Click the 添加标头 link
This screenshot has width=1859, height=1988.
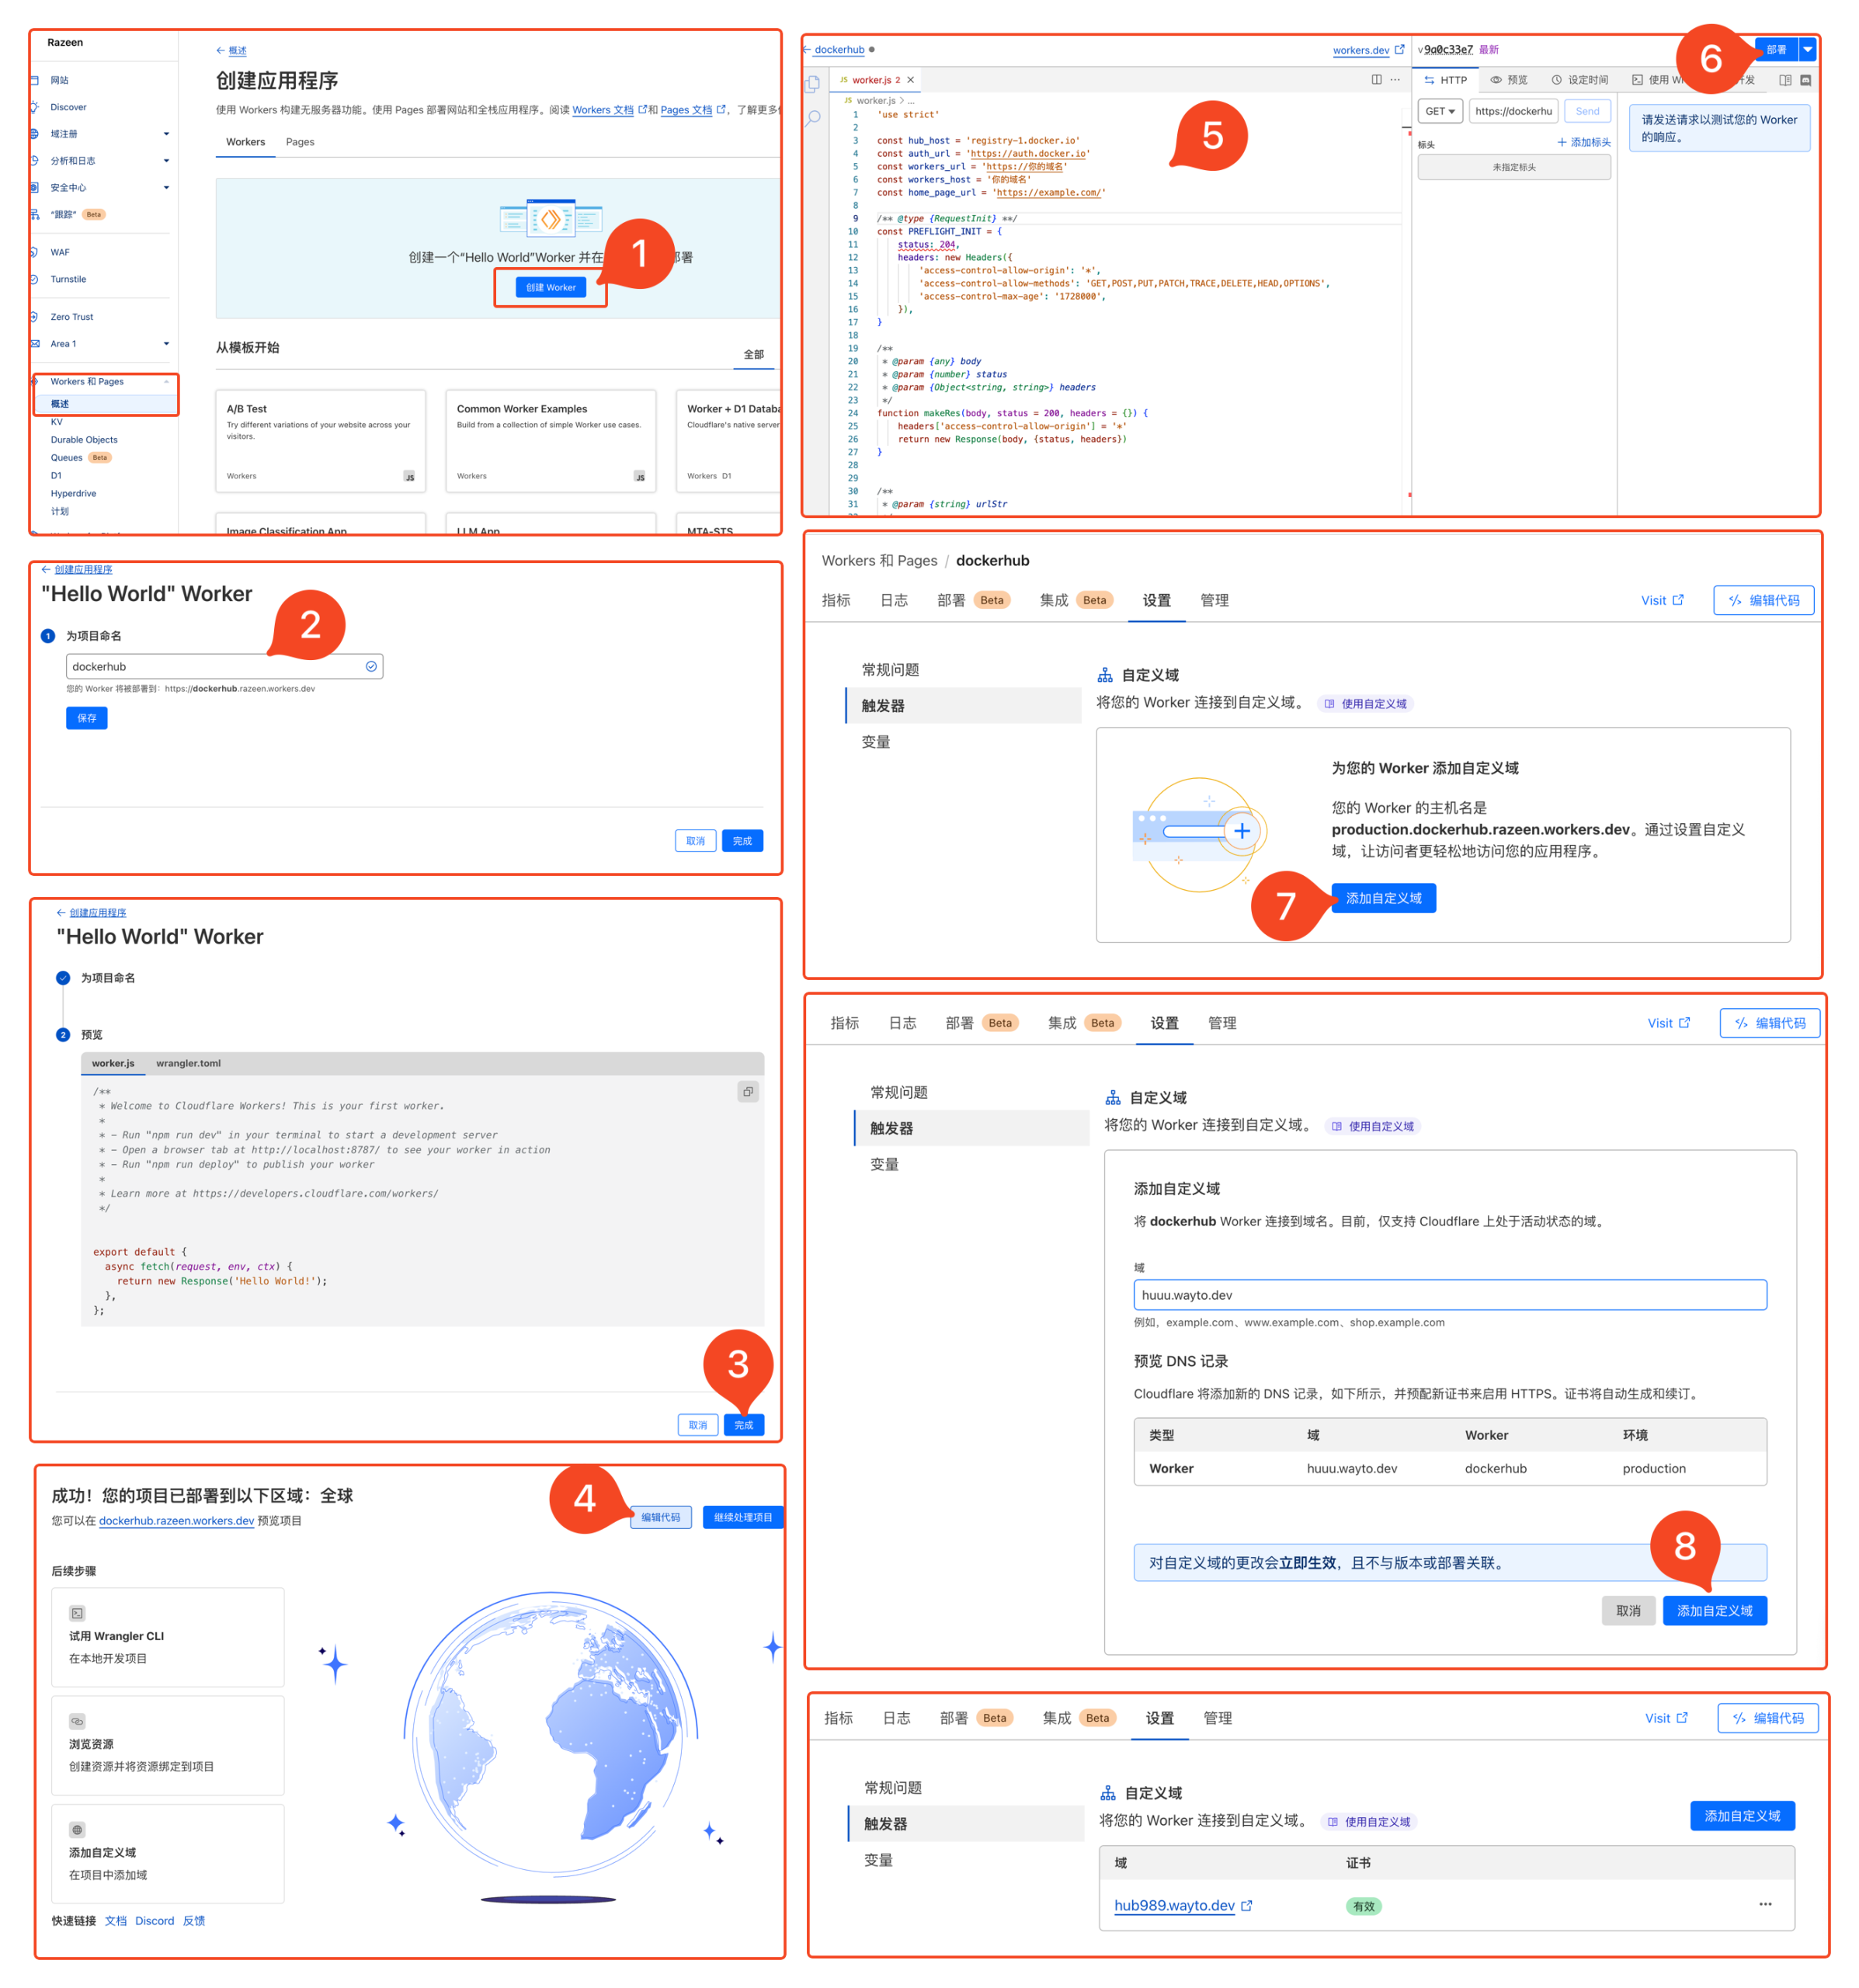[1584, 143]
